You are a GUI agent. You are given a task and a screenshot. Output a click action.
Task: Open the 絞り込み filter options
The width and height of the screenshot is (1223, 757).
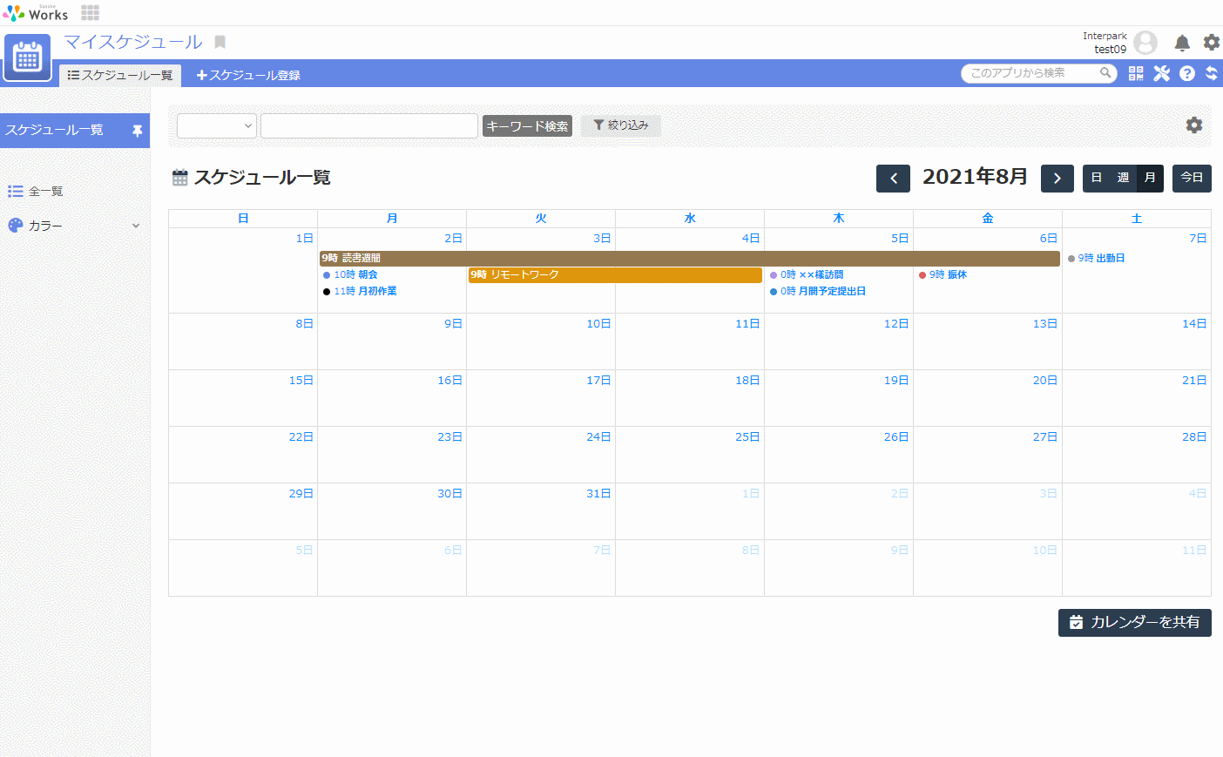620,125
